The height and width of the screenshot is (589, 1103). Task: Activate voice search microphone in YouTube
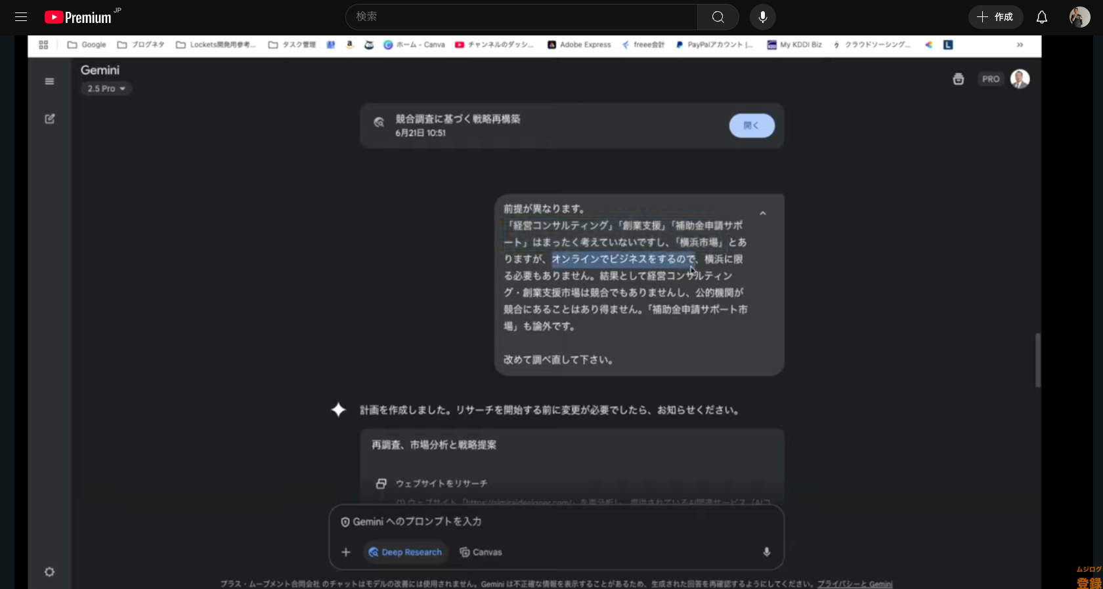pos(762,17)
